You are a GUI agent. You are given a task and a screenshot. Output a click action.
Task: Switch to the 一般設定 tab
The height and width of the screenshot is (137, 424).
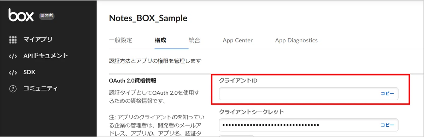120,40
